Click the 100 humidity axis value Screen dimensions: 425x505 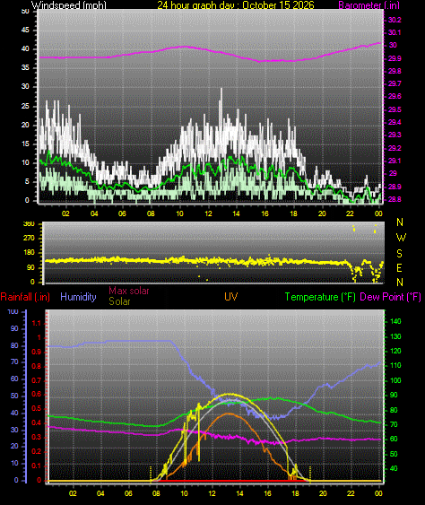click(x=13, y=312)
